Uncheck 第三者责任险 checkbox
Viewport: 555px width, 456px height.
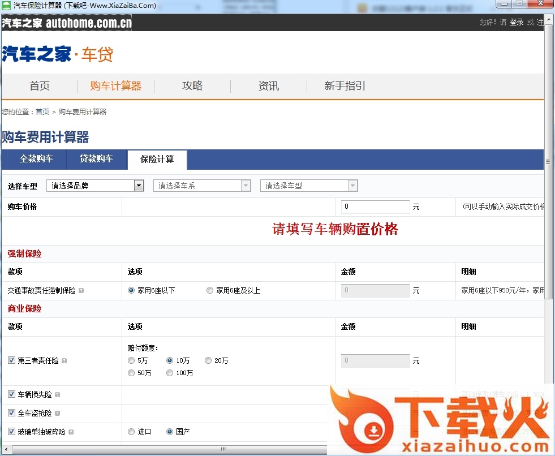(11, 360)
